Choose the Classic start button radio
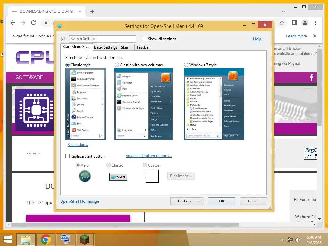 pyautogui.click(x=108, y=165)
